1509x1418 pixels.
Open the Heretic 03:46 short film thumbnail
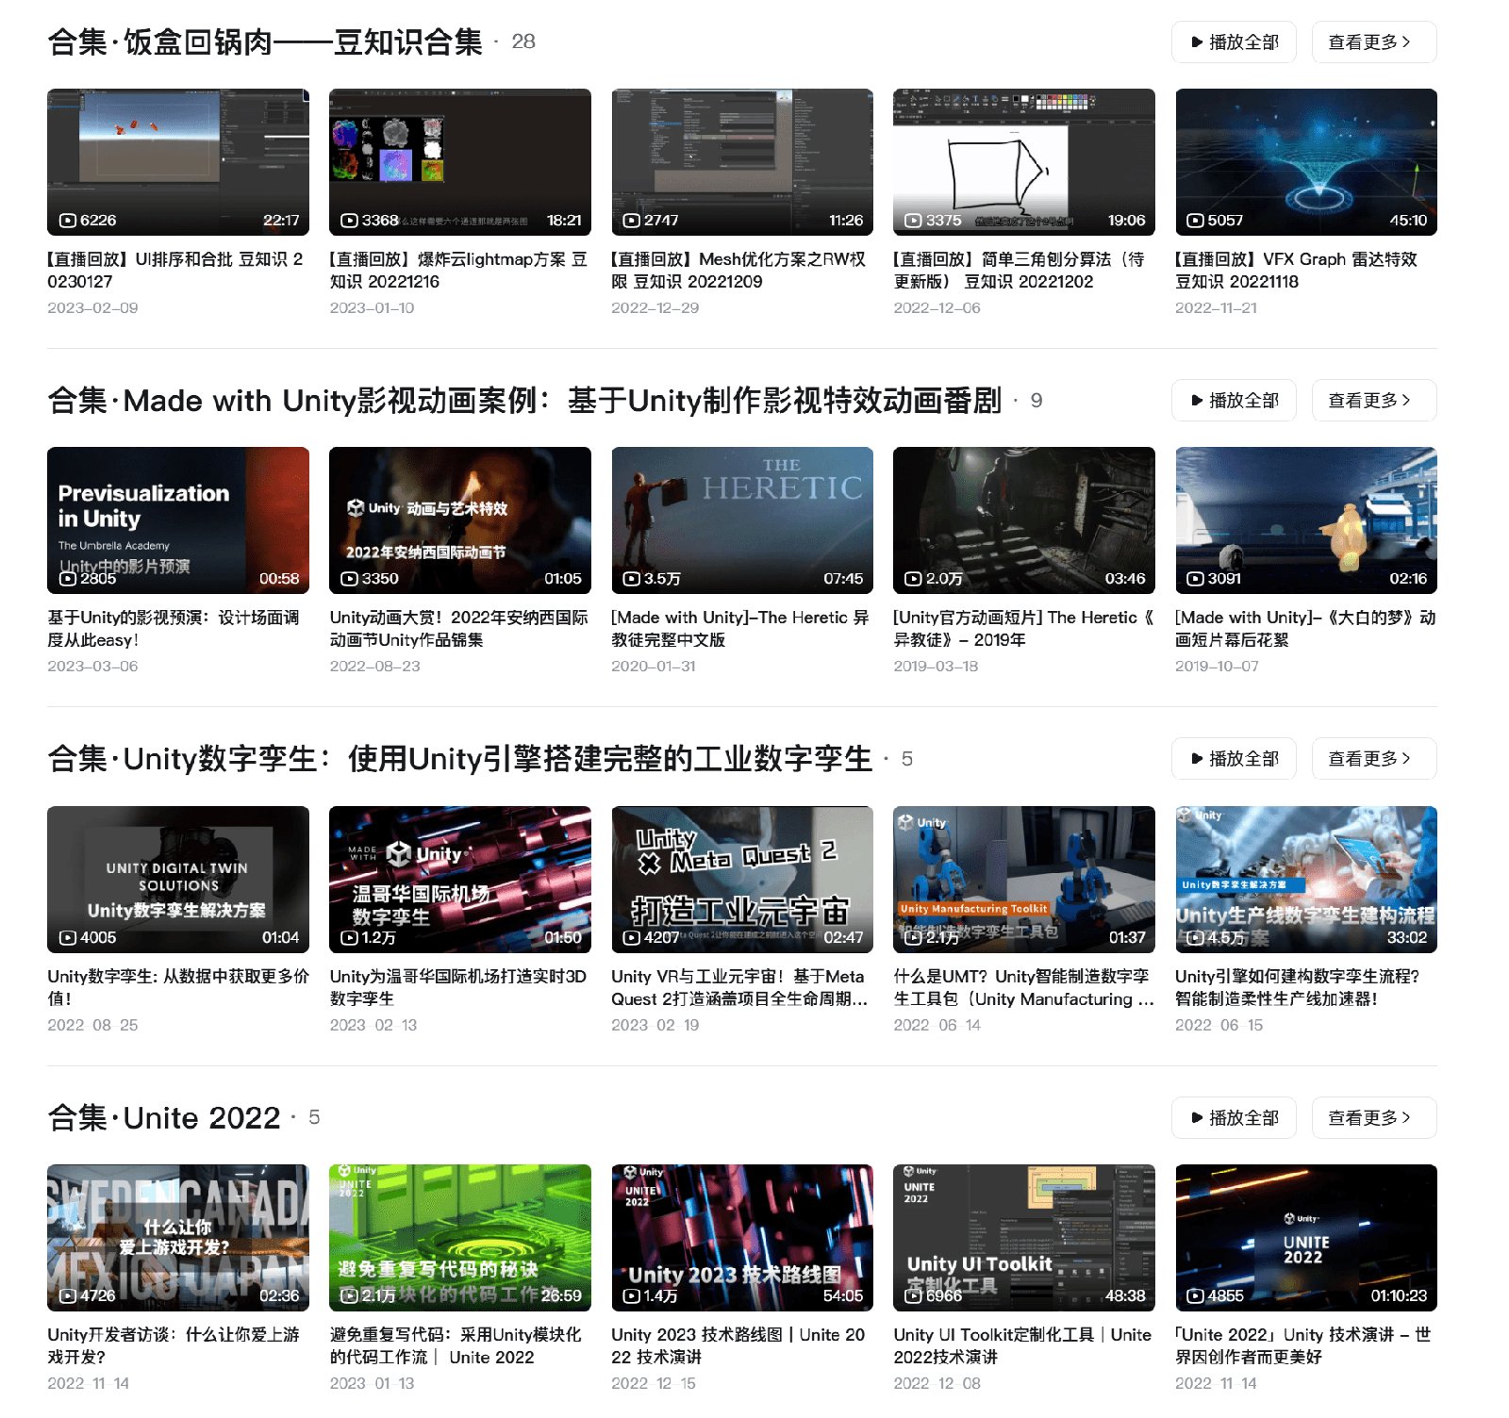click(1024, 520)
